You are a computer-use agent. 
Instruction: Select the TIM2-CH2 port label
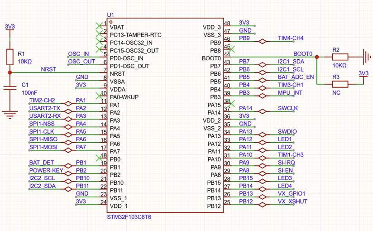42,101
